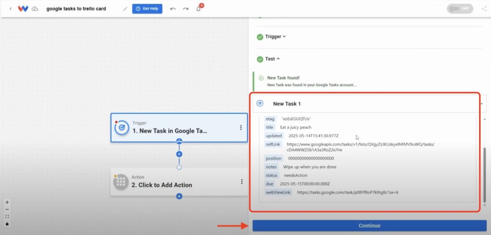This screenshot has height=235, width=491.
Task: Click the Continue button
Action: [370, 225]
